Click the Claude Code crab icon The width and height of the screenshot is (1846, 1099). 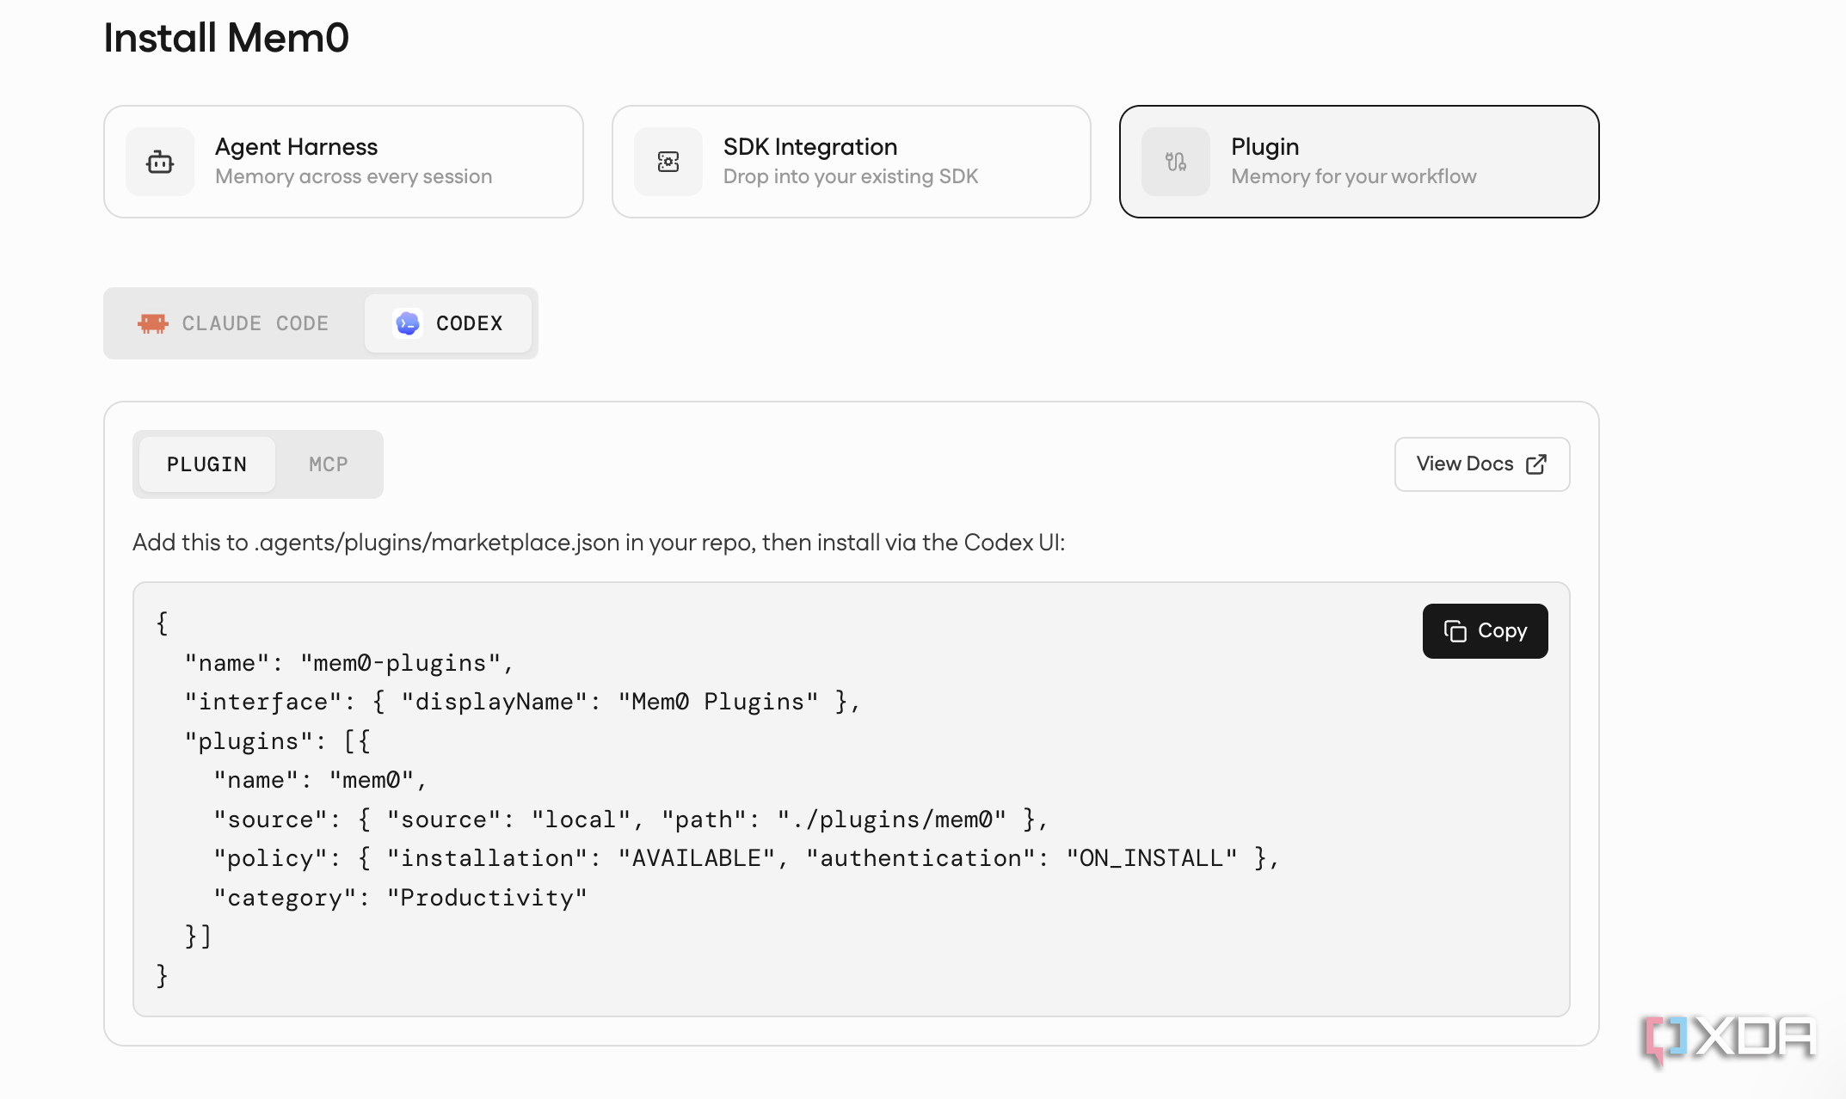click(x=153, y=323)
